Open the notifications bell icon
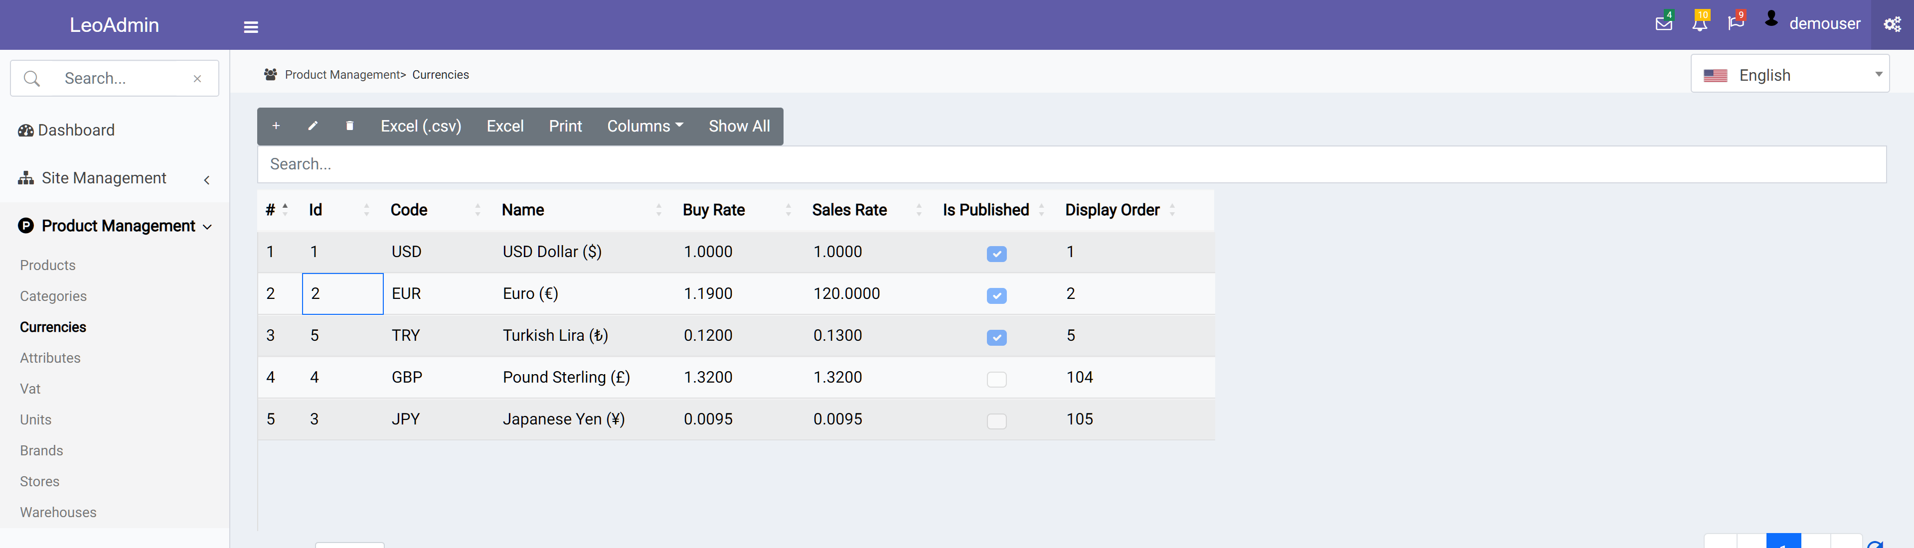Screen dimensions: 1914x548 coord(1699,24)
